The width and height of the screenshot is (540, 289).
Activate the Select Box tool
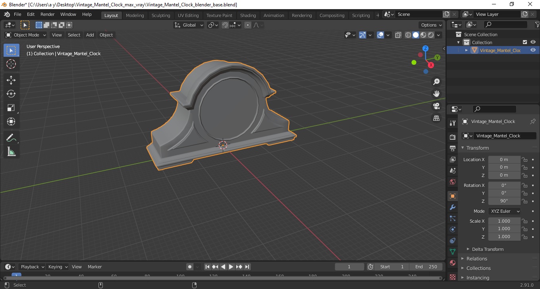tap(11, 50)
